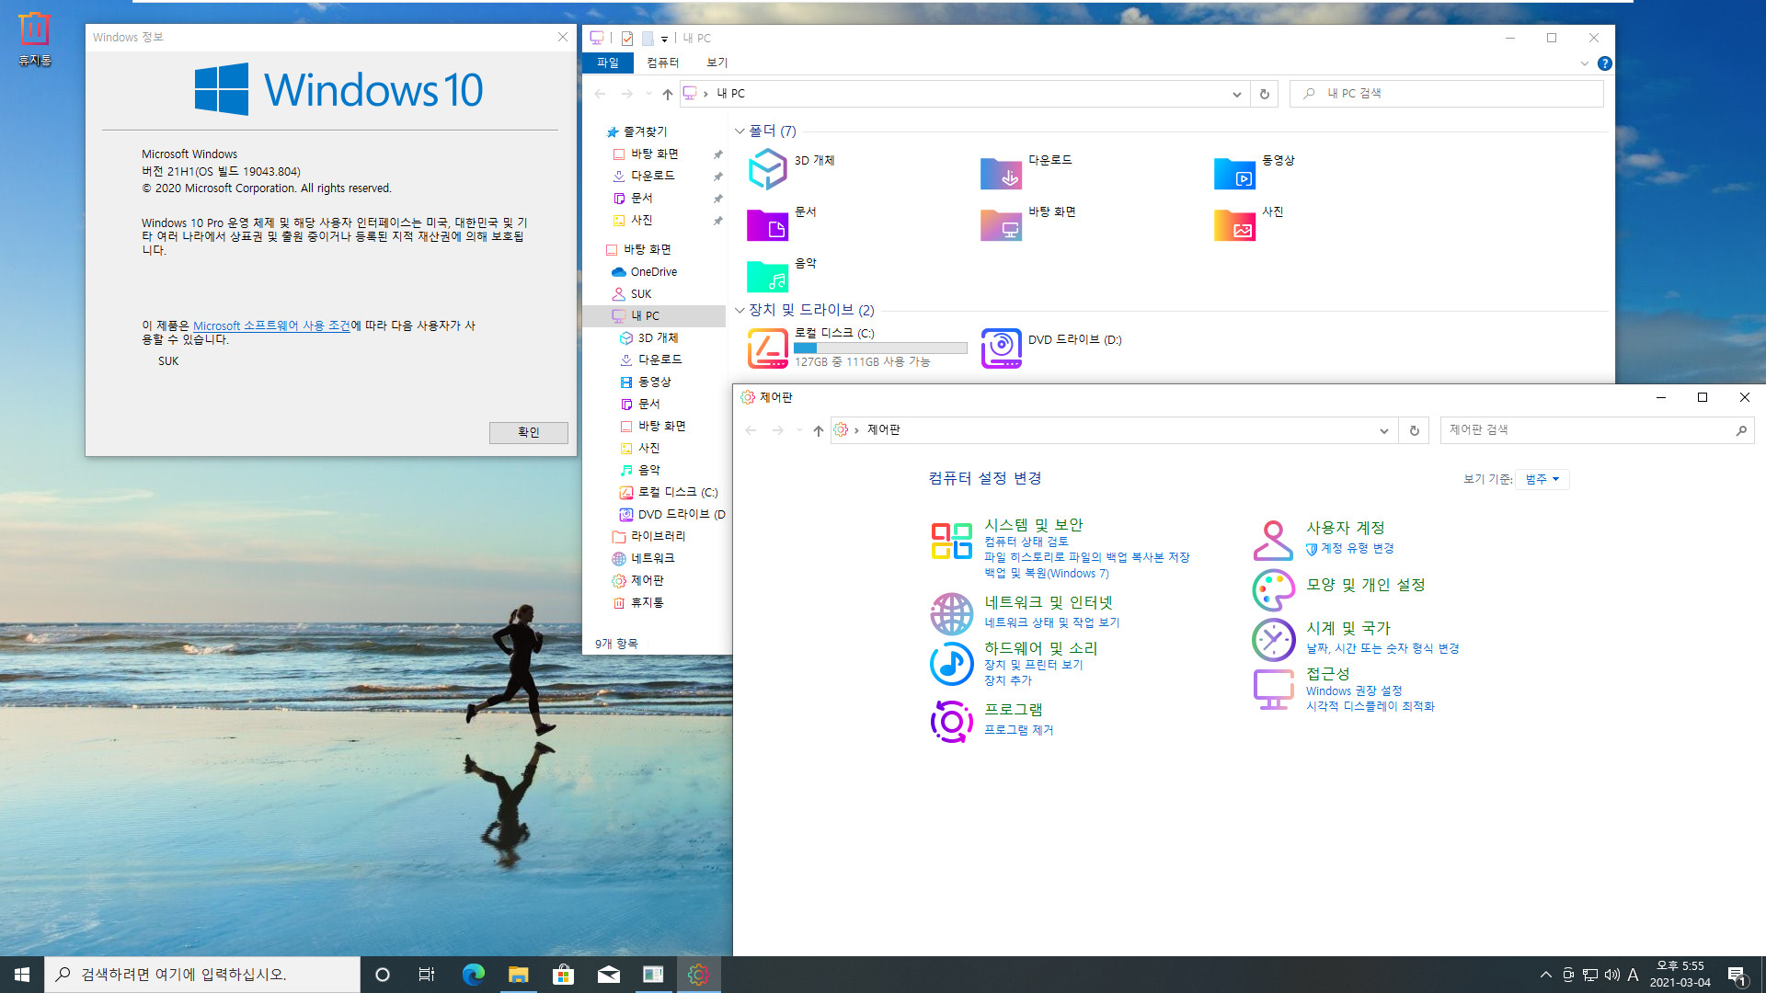Open the Mail app from taskbar
This screenshot has height=993, width=1766.
click(x=608, y=975)
